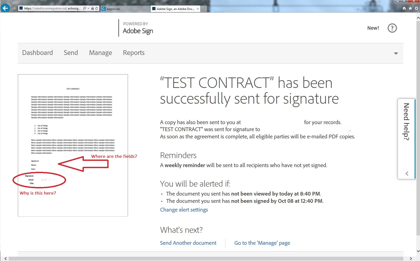
Task: Open favorites star icon
Action: [x=410, y=8]
